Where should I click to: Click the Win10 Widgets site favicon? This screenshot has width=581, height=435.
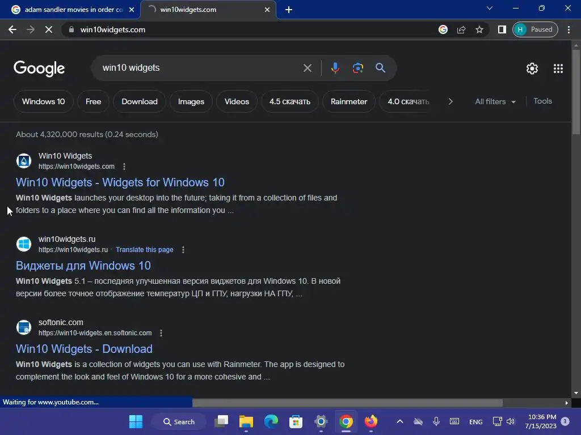pos(24,161)
